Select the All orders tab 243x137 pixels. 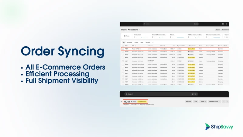click(124, 42)
